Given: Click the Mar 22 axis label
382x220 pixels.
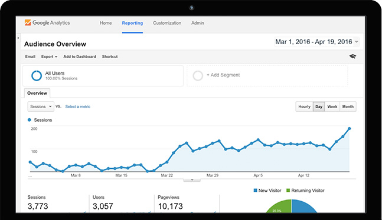Looking at the screenshot, I should pyautogui.click(x=167, y=175).
